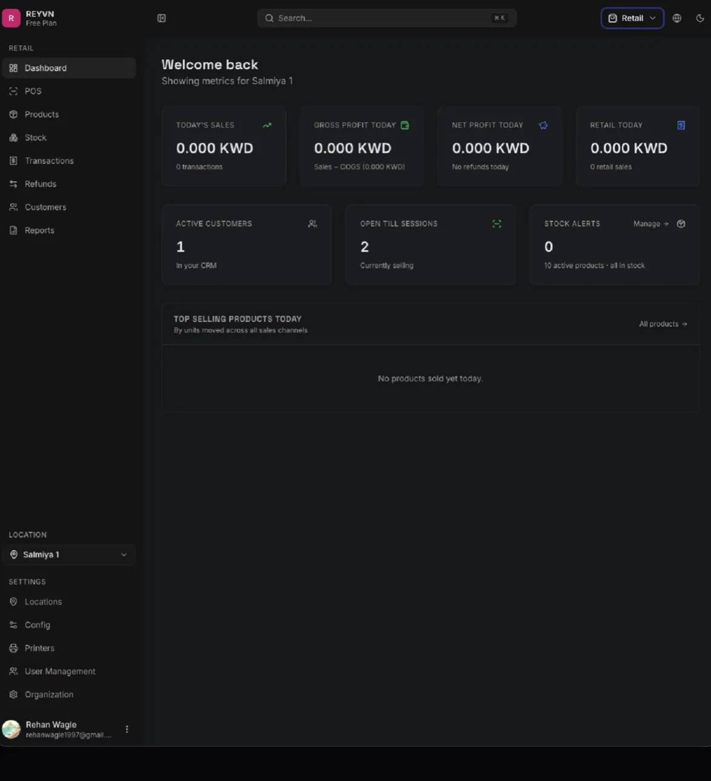Image resolution: width=711 pixels, height=781 pixels.
Task: Click the Stock boxes icon
Action: tap(13, 137)
